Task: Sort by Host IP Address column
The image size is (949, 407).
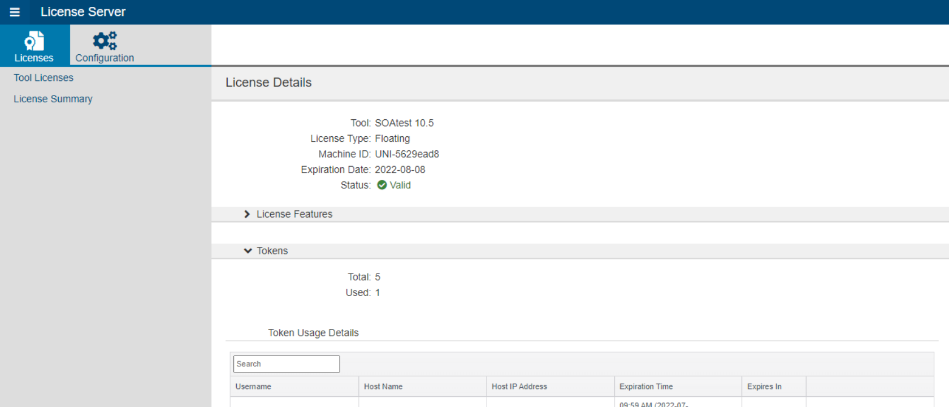Action: [x=551, y=387]
